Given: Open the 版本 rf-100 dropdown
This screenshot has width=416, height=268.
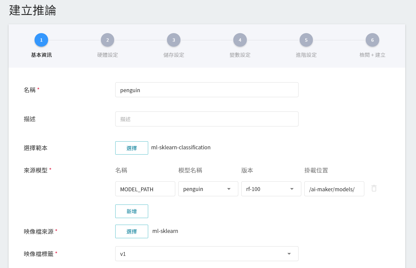Looking at the screenshot, I should click(x=271, y=189).
